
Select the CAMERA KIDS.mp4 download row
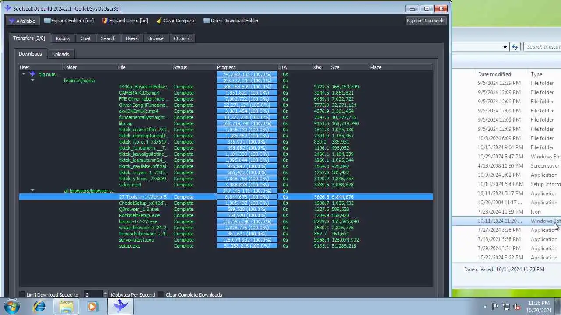226,93
